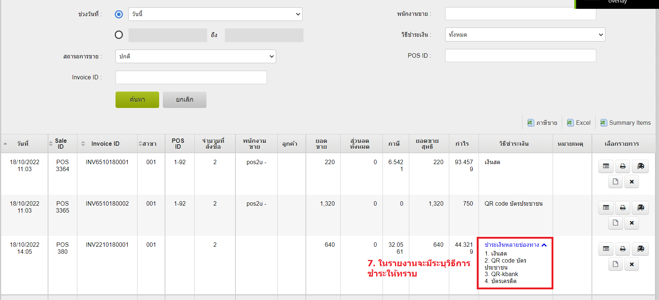The height and width of the screenshot is (300, 659).
Task: Select the วันนี้ date range radio button
Action: (119, 14)
